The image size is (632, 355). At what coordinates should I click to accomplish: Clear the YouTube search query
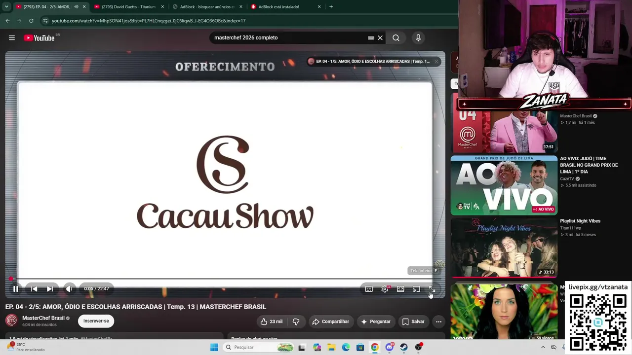[380, 38]
